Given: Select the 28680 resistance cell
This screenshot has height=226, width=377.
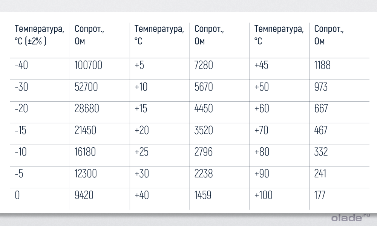Looking at the screenshot, I should click(87, 109).
